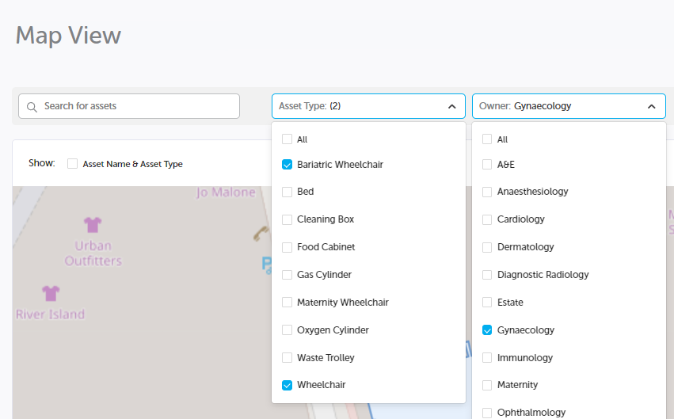Click the search magnifier icon
The image size is (674, 419).
pyautogui.click(x=32, y=107)
